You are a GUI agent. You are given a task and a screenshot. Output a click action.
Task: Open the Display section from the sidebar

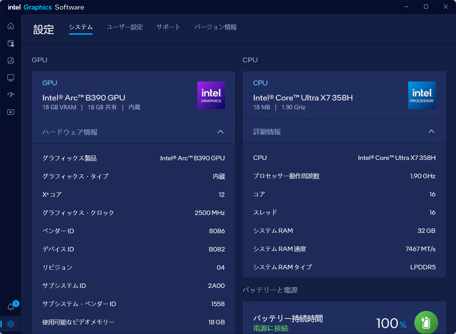(x=10, y=78)
